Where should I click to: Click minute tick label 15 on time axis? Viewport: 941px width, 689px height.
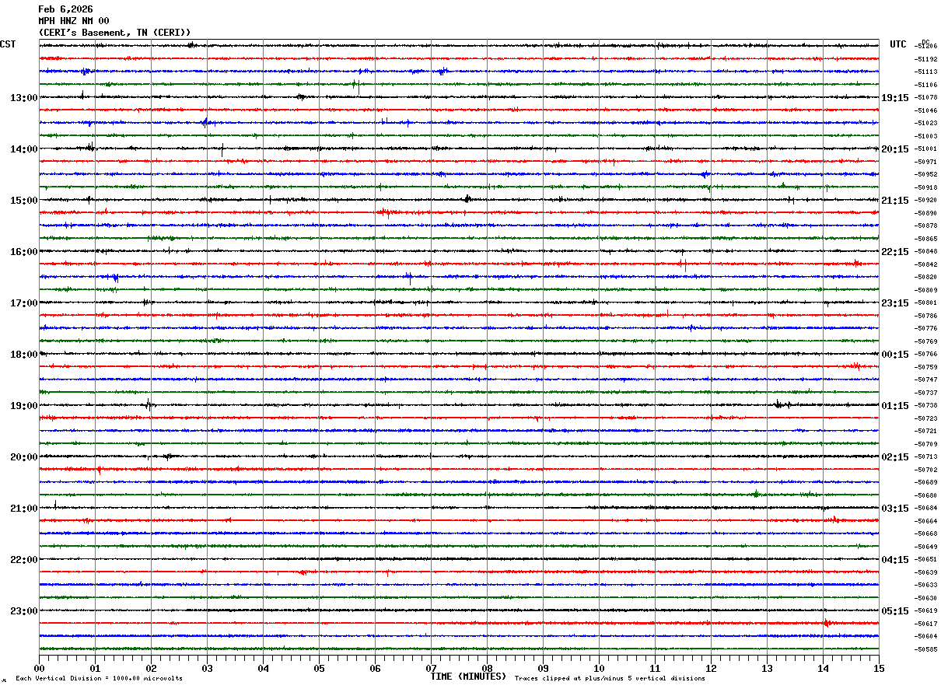point(879,668)
